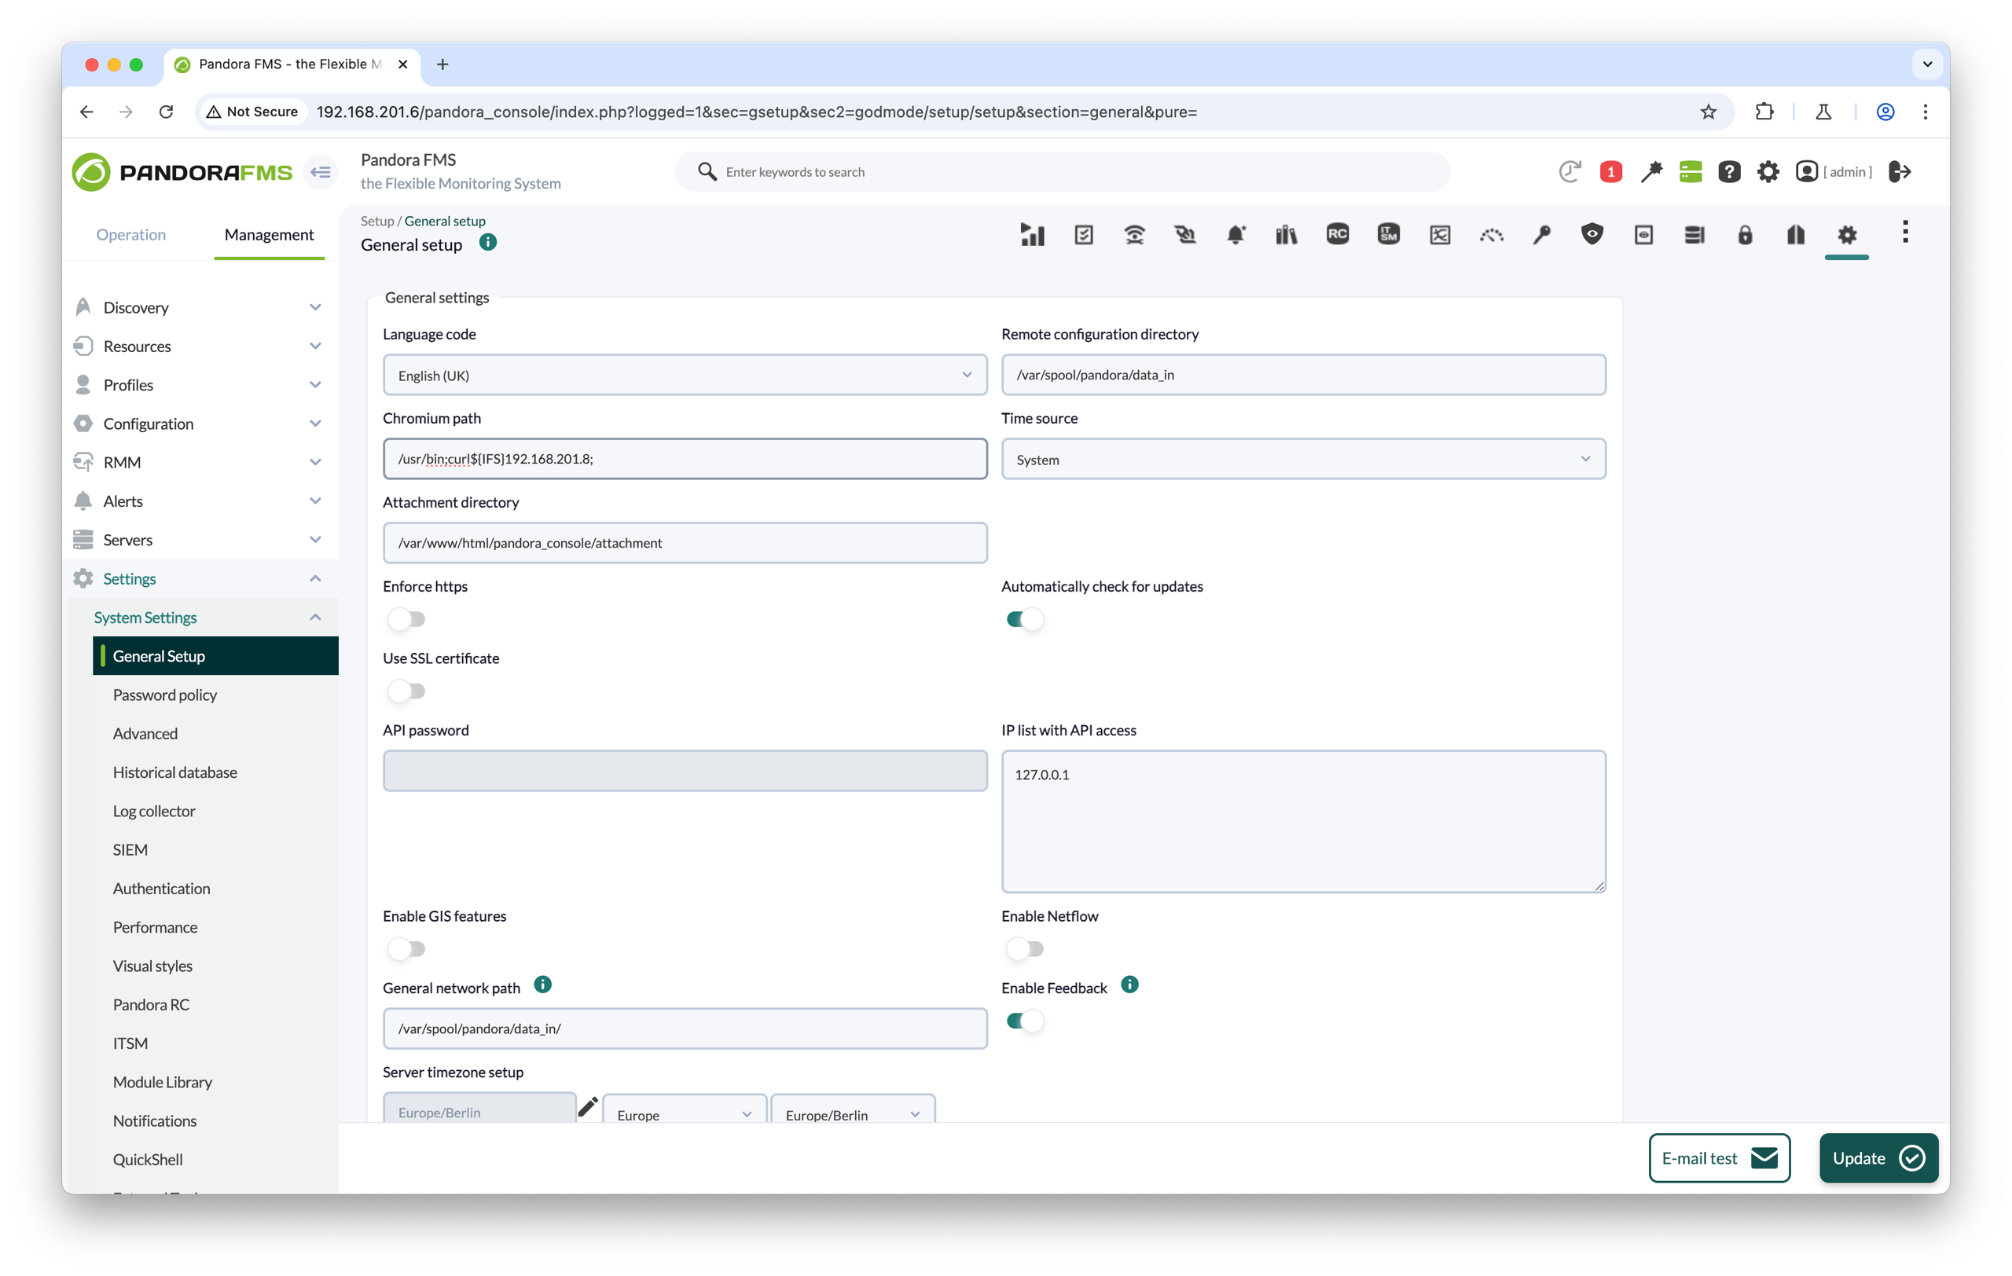Click the bar chart icon in setup toolbar
Viewport: 2012px width, 1276px height.
[x=1033, y=235]
